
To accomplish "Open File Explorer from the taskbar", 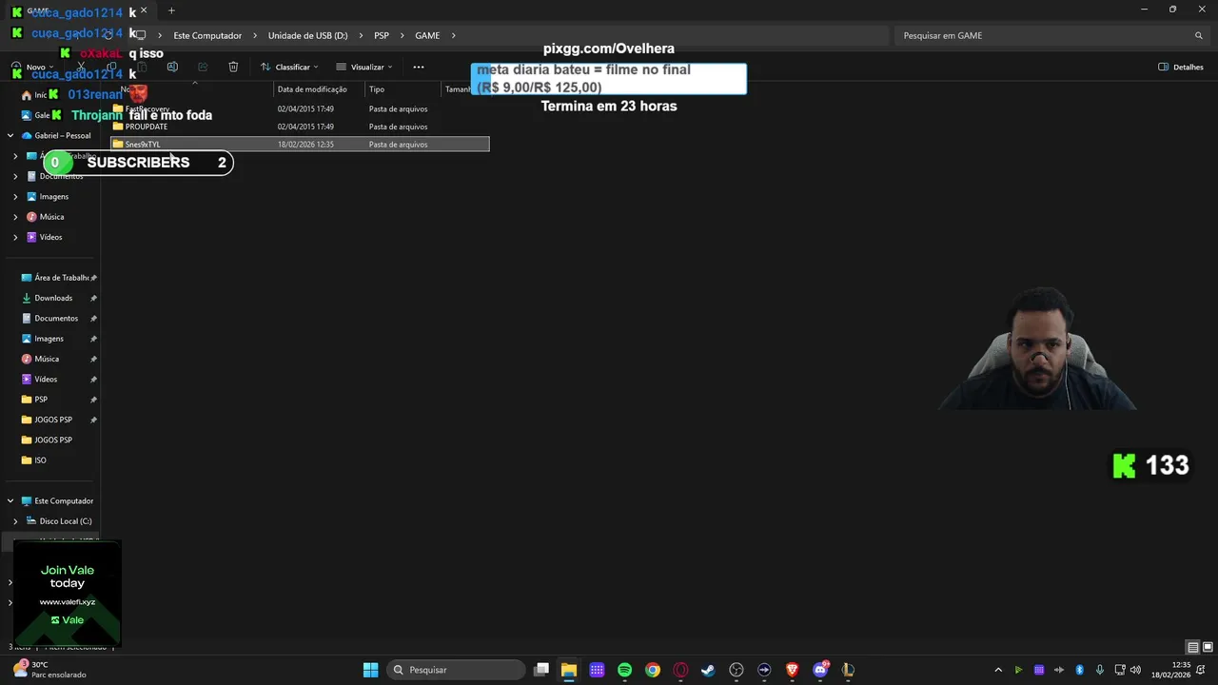I will 569,670.
